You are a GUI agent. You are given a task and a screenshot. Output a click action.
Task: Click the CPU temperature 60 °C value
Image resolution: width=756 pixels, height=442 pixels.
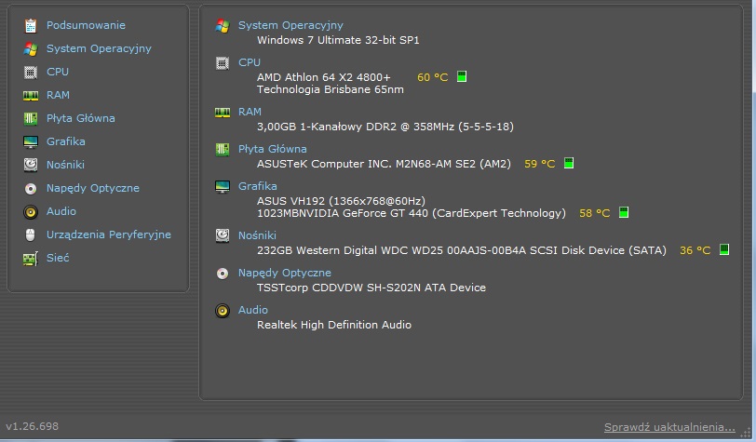click(x=433, y=77)
